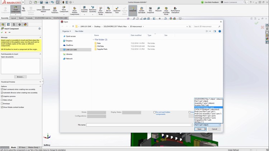
Task: Open the DisplayManager tab icon
Action: click(x=25, y=24)
